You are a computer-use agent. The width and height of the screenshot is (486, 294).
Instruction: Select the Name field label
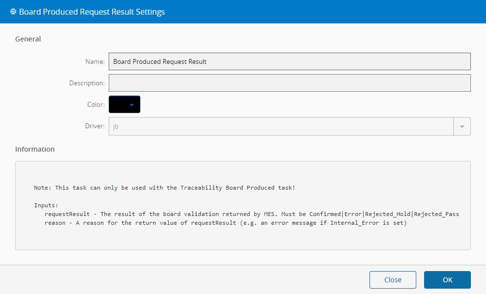95,62
